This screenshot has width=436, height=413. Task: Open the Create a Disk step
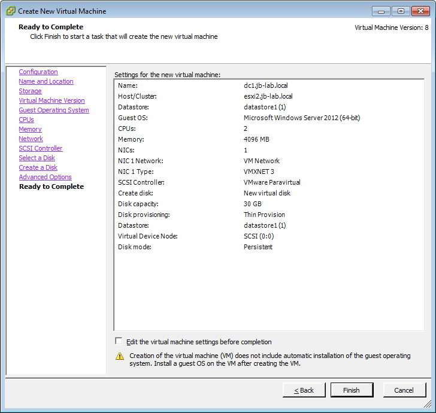point(38,167)
